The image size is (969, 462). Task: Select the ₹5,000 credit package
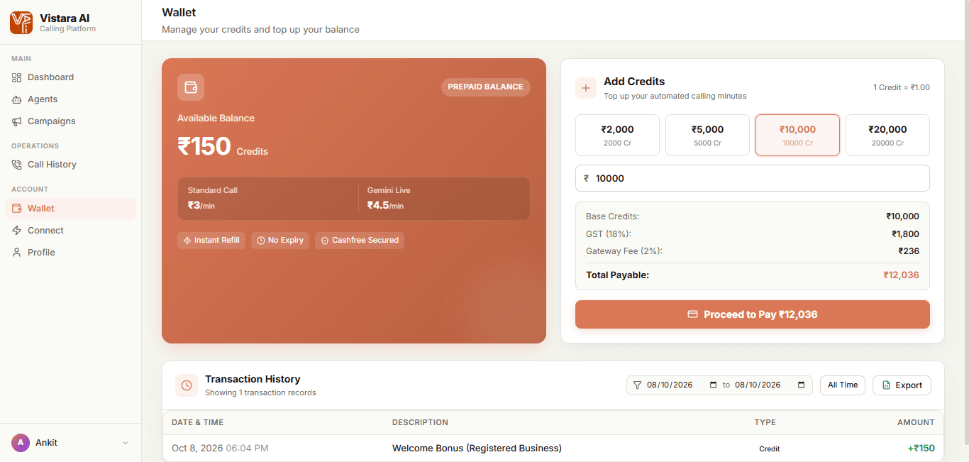click(x=707, y=136)
